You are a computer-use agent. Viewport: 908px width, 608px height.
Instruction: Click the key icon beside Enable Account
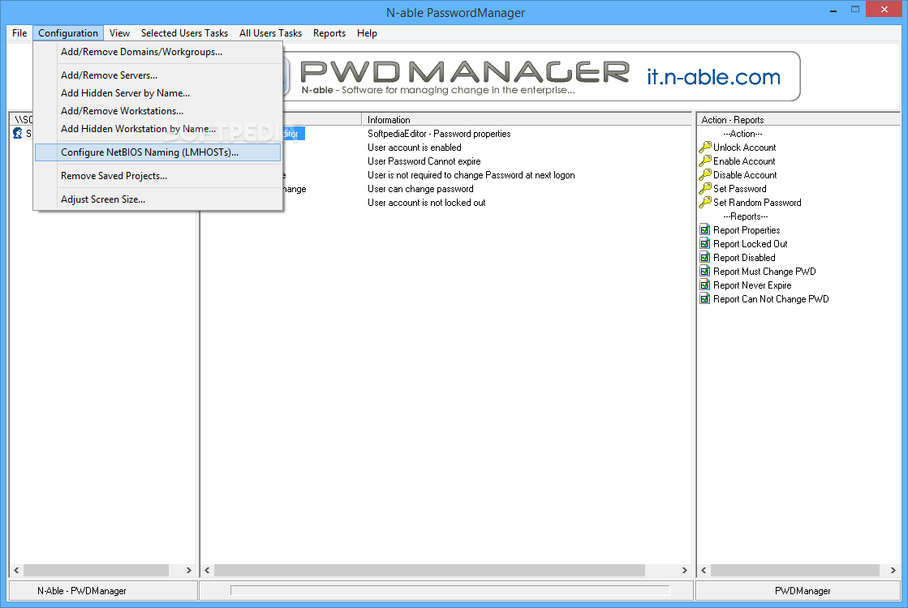tap(705, 161)
